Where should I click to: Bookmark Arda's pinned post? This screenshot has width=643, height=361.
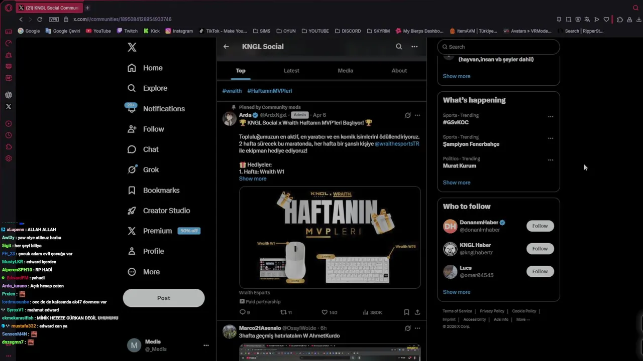point(406,312)
